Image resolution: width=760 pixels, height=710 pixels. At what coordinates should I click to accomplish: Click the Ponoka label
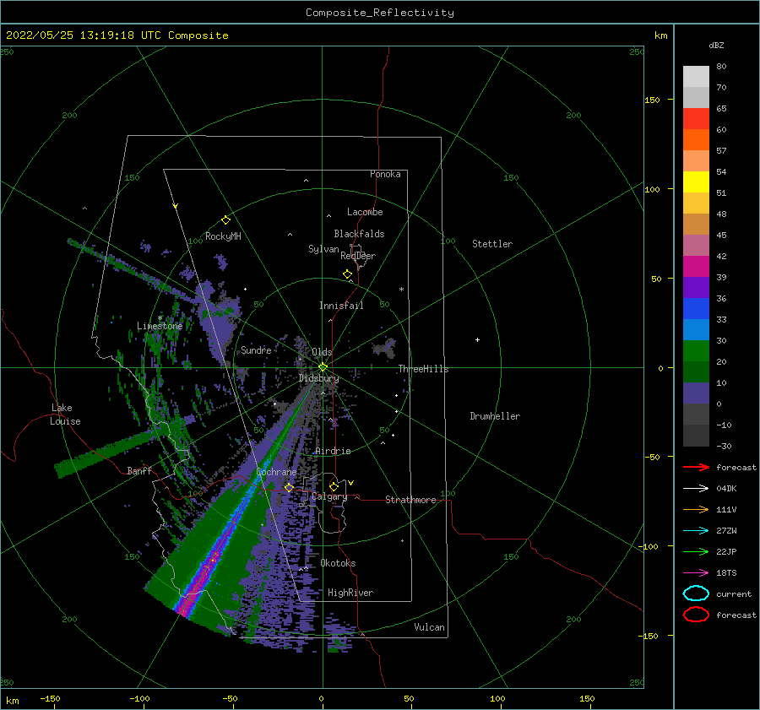pyautogui.click(x=385, y=174)
